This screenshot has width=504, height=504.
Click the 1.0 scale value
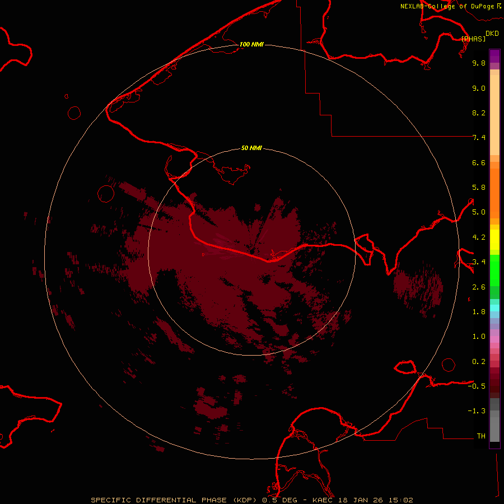point(479,337)
